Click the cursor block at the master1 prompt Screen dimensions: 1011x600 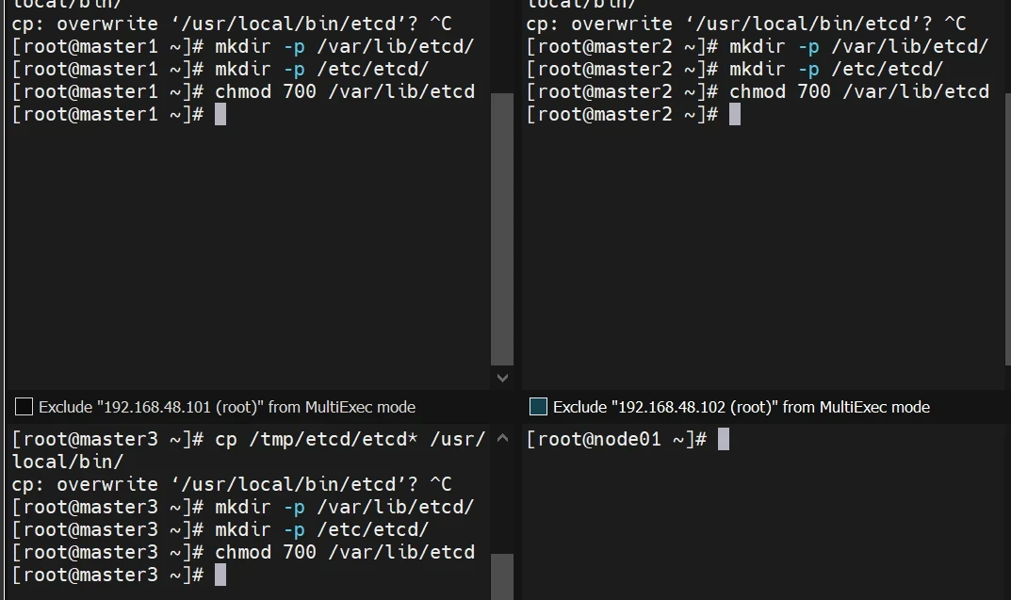(x=220, y=115)
